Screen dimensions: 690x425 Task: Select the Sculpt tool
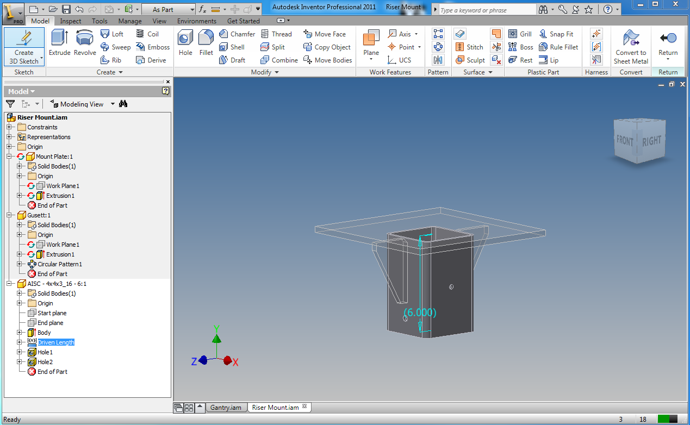470,60
